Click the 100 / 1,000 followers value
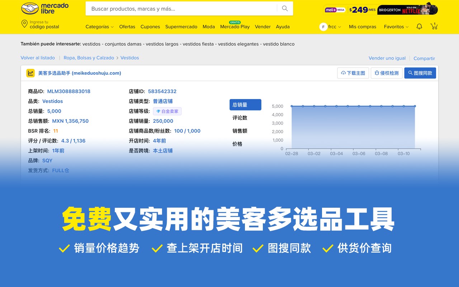 187,131
